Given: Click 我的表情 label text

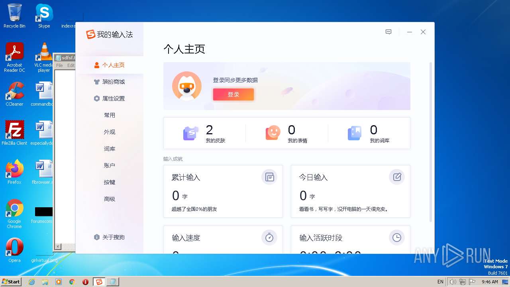Looking at the screenshot, I should [x=298, y=141].
